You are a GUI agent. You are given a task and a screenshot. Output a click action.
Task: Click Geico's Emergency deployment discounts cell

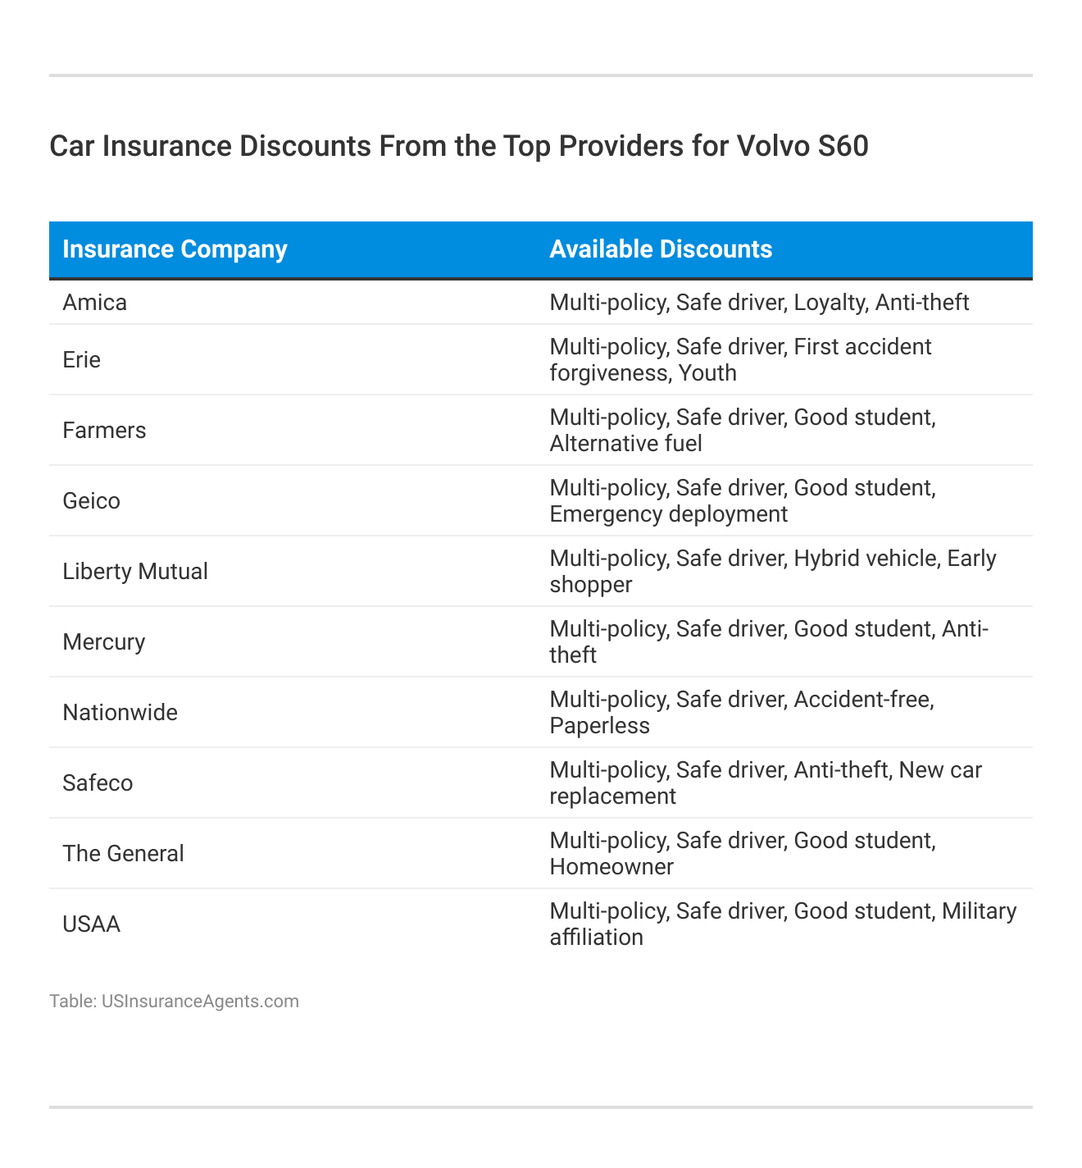click(x=743, y=501)
